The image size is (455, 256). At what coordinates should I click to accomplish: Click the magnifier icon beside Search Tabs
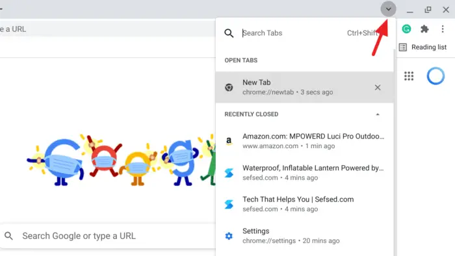(x=229, y=33)
